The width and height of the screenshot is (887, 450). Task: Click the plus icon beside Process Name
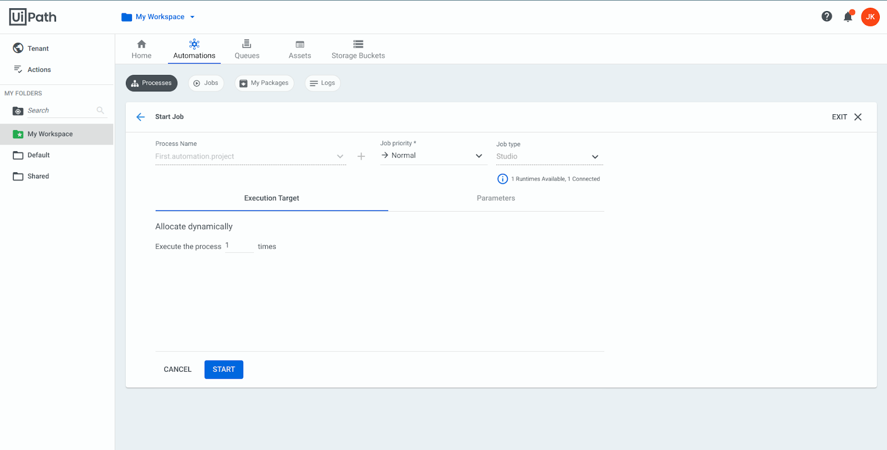[x=361, y=156]
